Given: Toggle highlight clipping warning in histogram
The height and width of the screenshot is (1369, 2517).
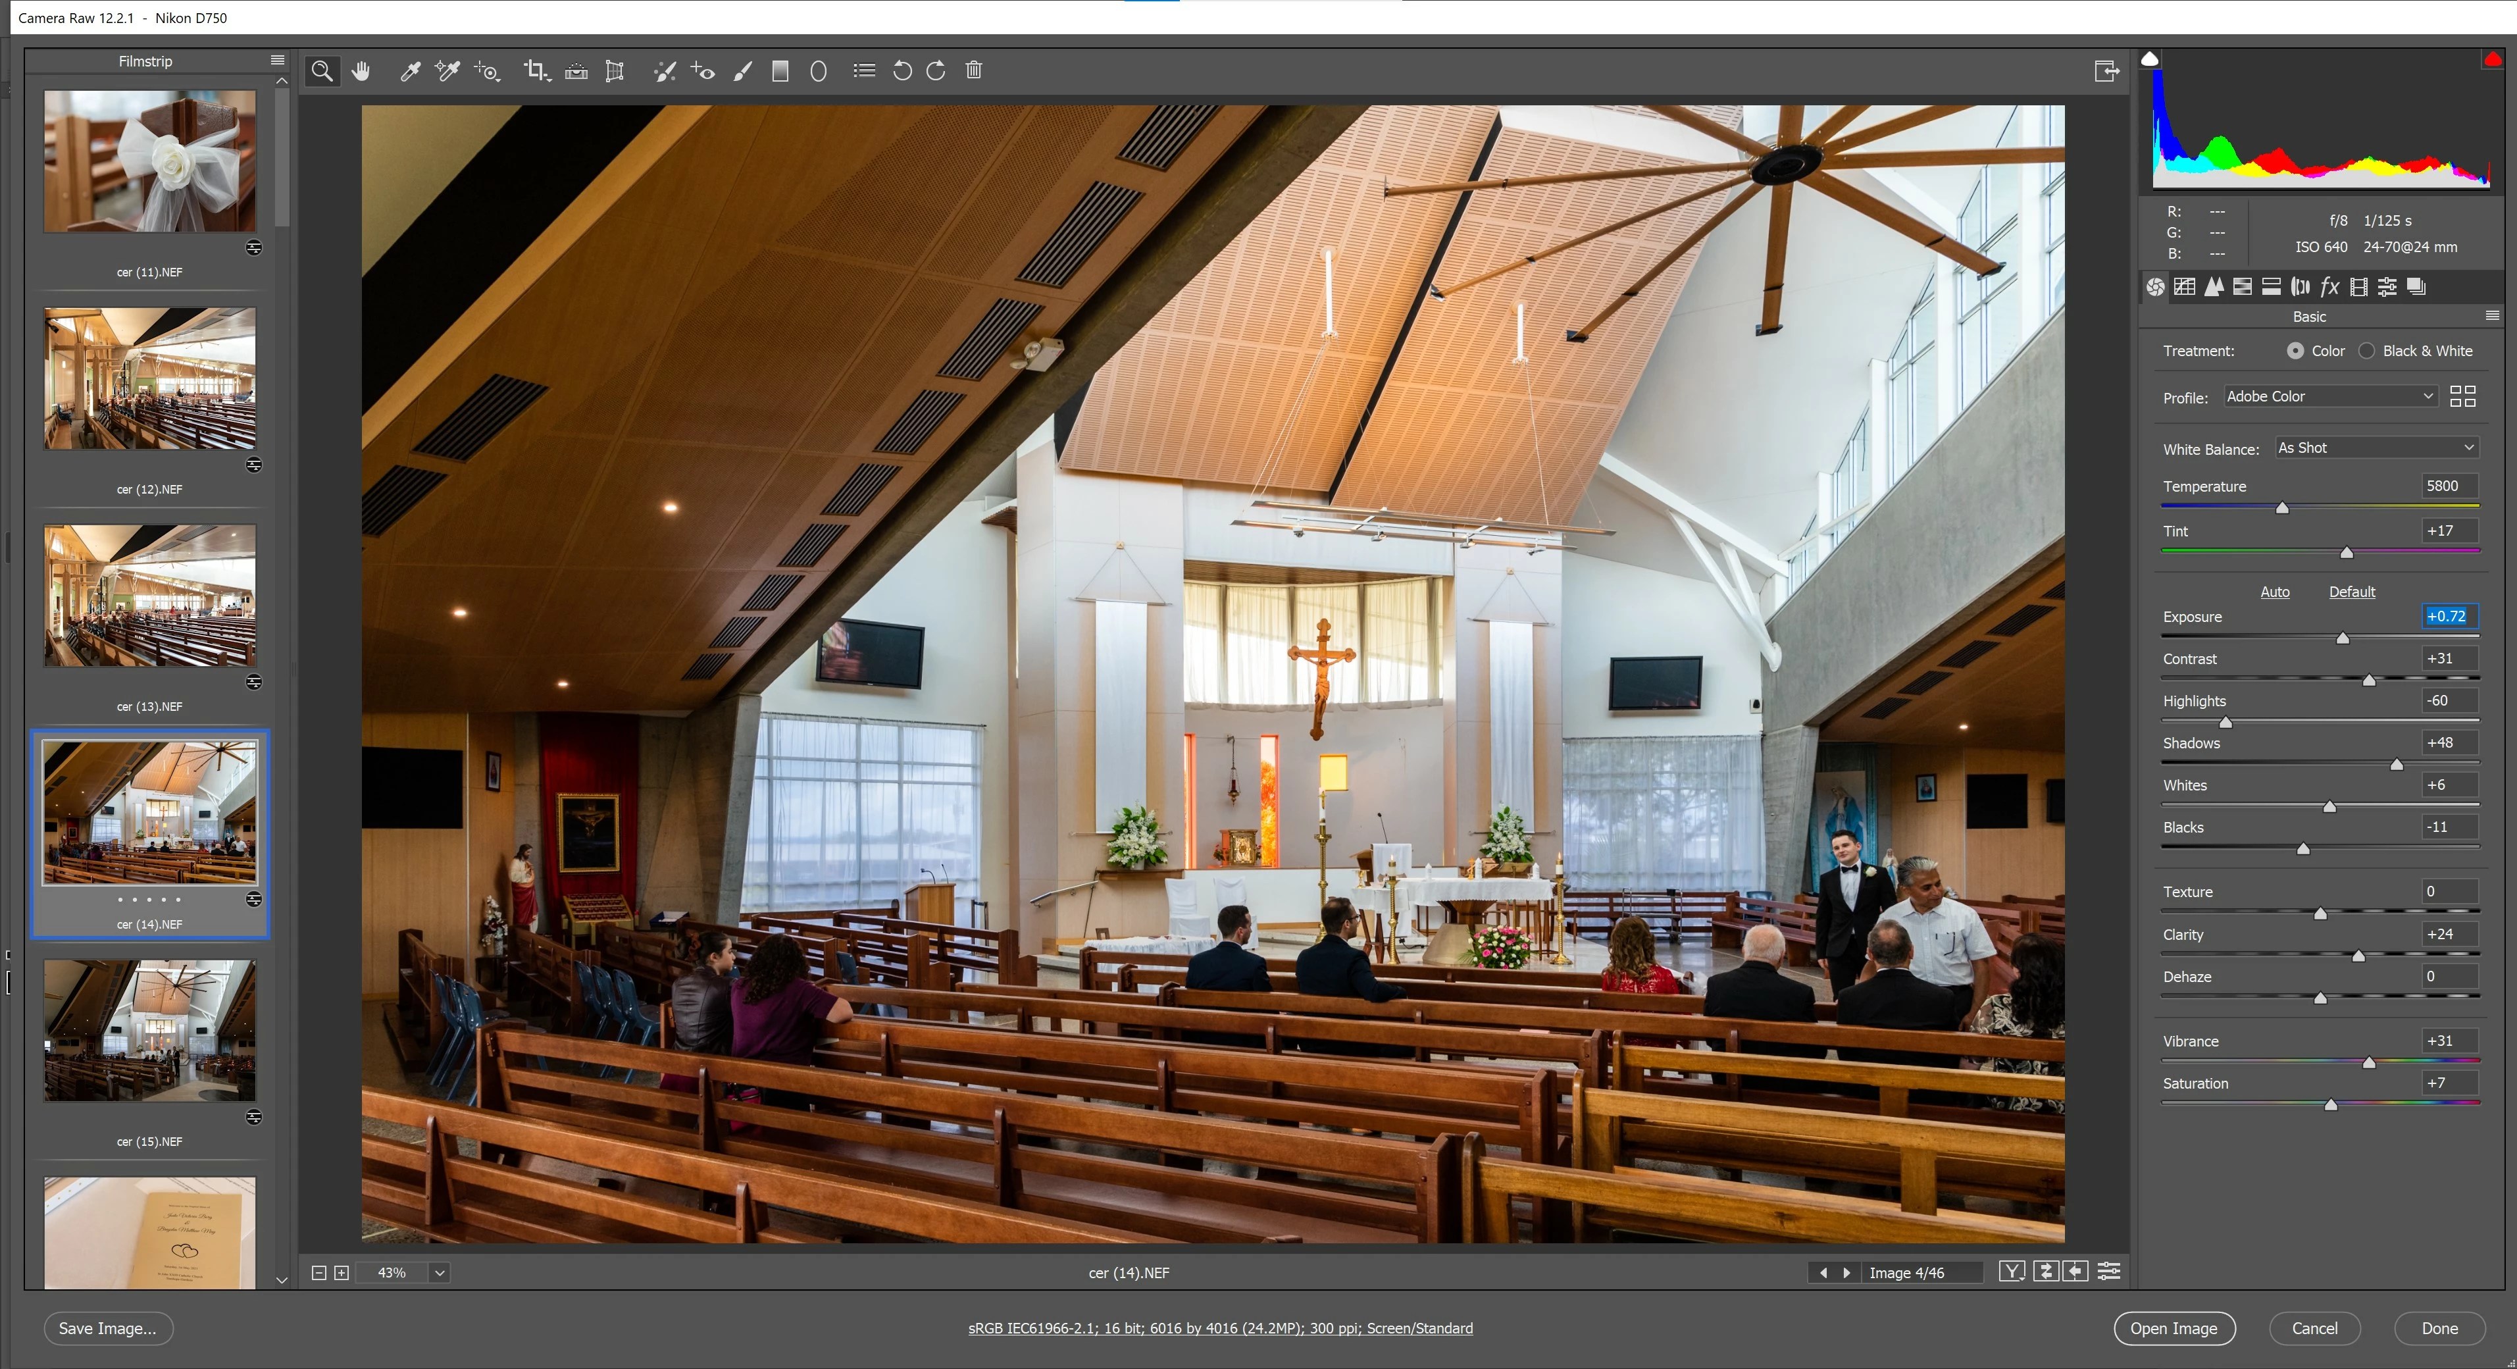Looking at the screenshot, I should coord(2491,60).
